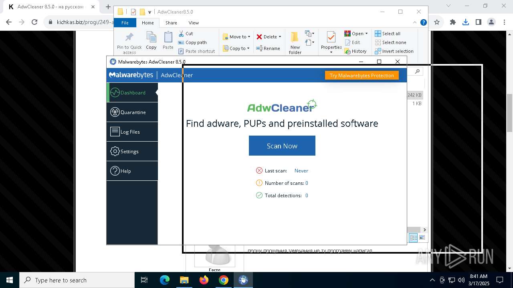The image size is (513, 288).
Task: Click Explorer quick-access Properties checkmark icon
Action: click(133, 12)
